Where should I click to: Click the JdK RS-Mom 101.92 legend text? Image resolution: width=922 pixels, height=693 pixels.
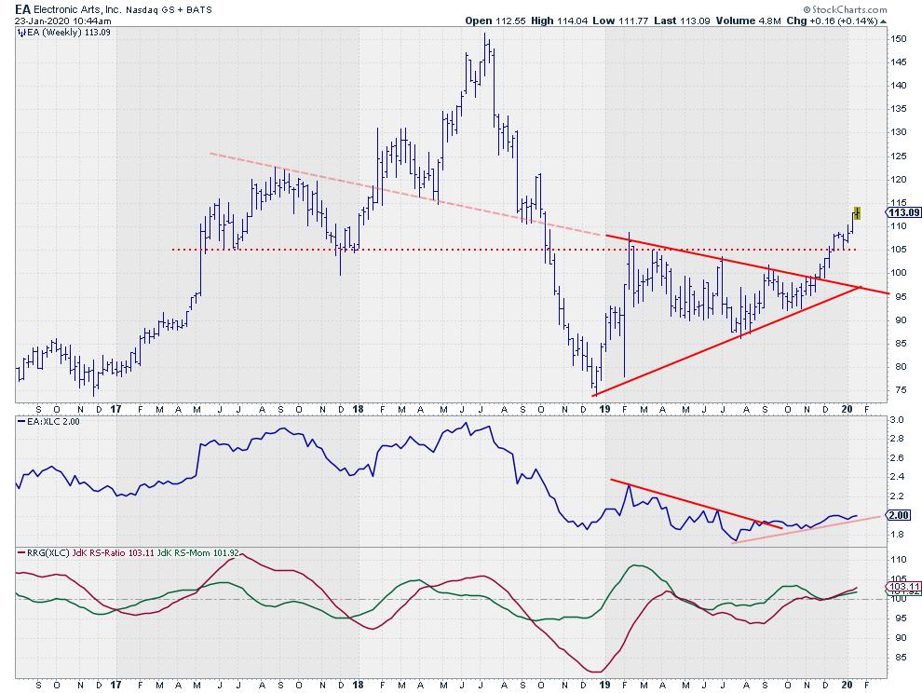point(198,553)
